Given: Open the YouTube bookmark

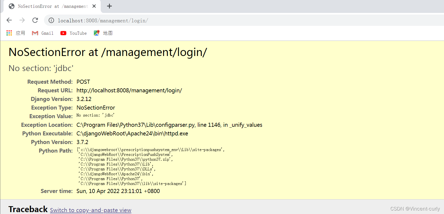Looking at the screenshot, I should 74,33.
